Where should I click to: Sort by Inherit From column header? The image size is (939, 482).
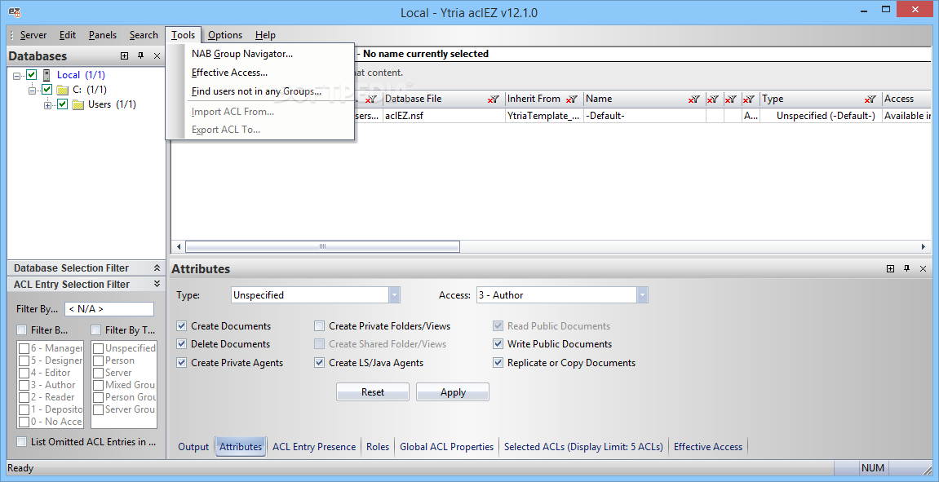[534, 99]
